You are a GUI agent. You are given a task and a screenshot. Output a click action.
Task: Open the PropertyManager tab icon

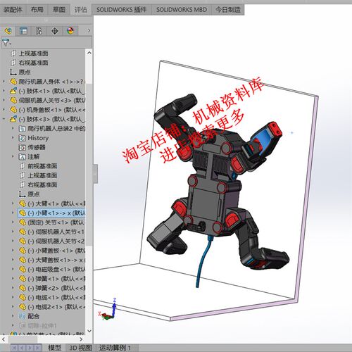tap(23, 31)
